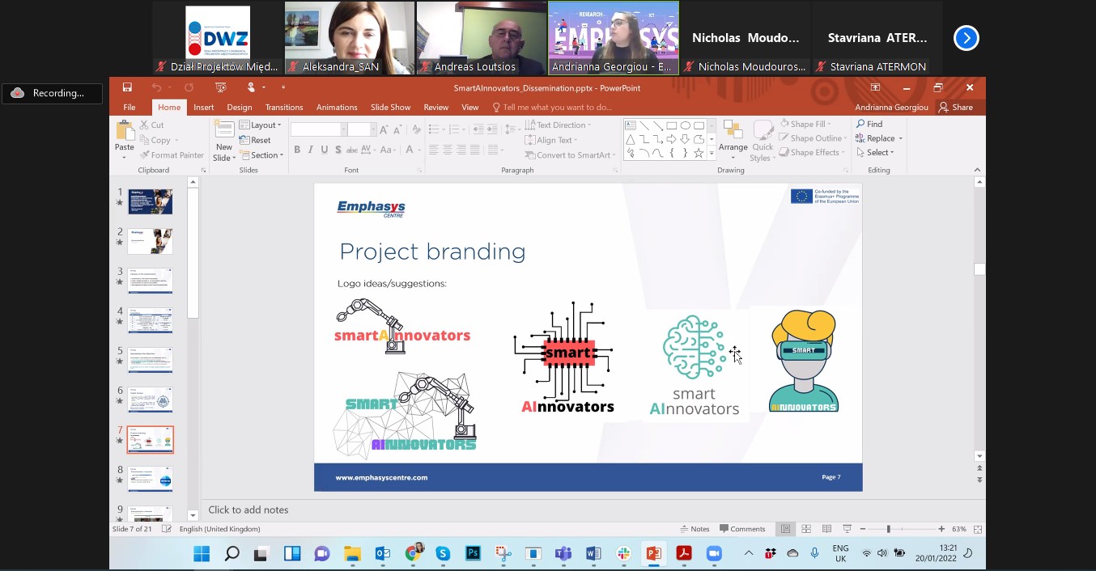Click the Find button
This screenshot has width=1096, height=571.
coord(869,125)
